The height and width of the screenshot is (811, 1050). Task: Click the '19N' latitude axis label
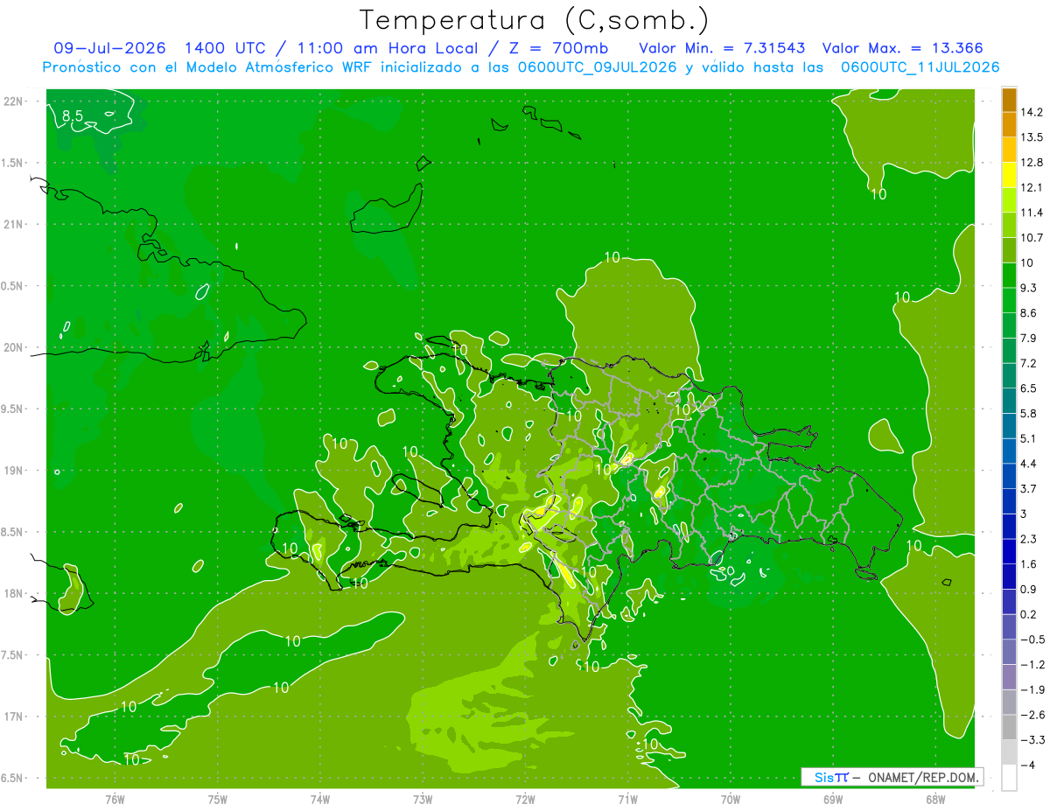click(15, 471)
